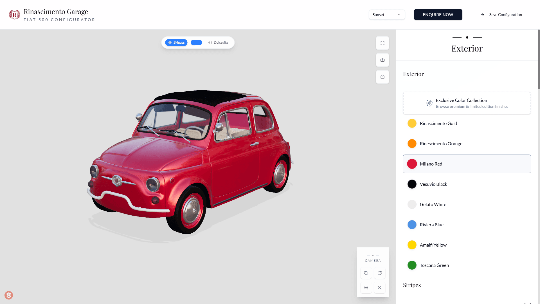Expand the Exclusive Color Collection panel

click(467, 103)
